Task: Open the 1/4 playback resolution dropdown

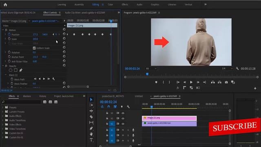Action: [227, 69]
